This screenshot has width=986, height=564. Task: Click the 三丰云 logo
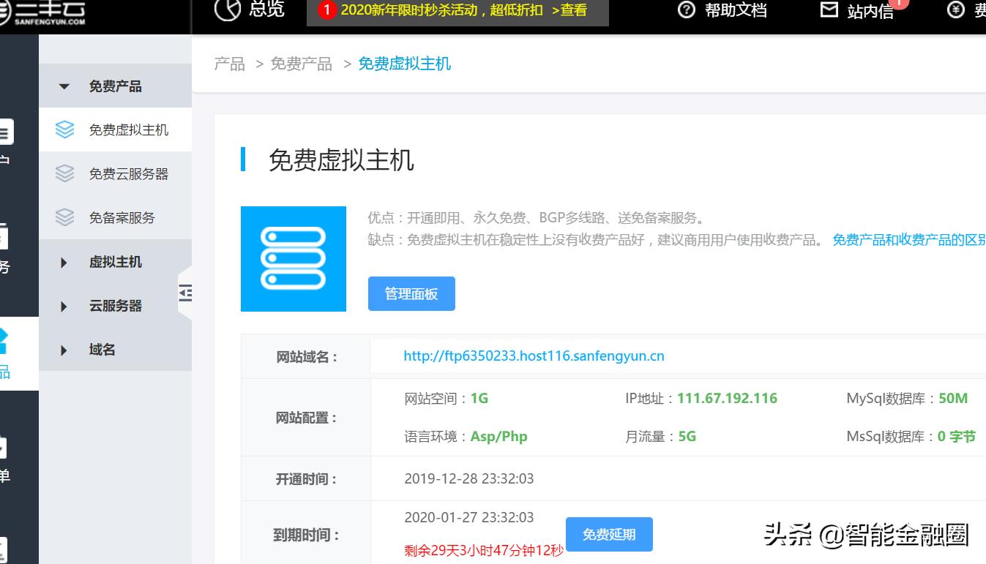(44, 11)
